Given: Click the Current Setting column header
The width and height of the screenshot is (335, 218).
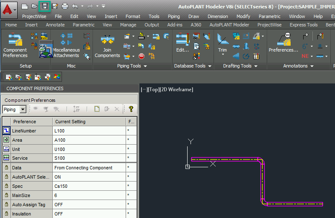Looking at the screenshot, I should (89, 122).
